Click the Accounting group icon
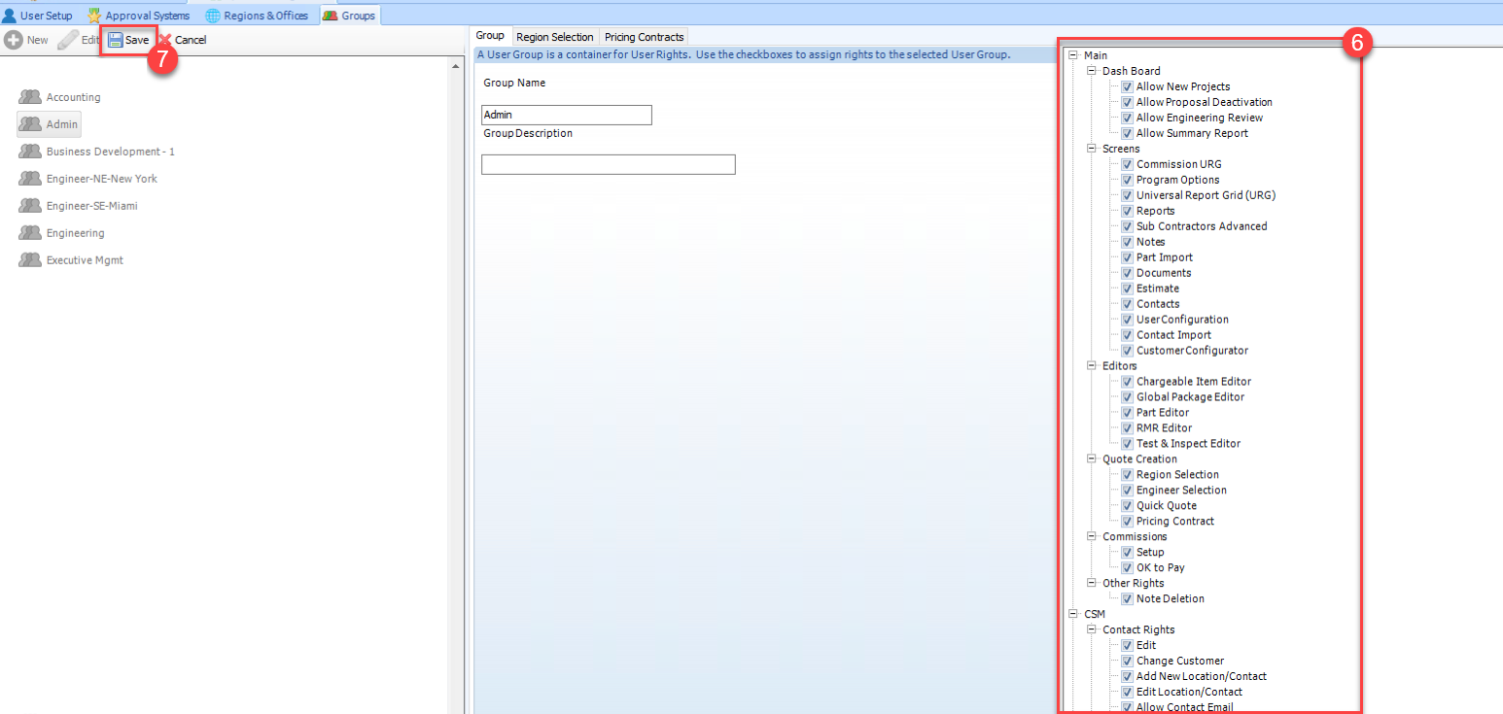This screenshot has width=1503, height=714. pos(30,97)
